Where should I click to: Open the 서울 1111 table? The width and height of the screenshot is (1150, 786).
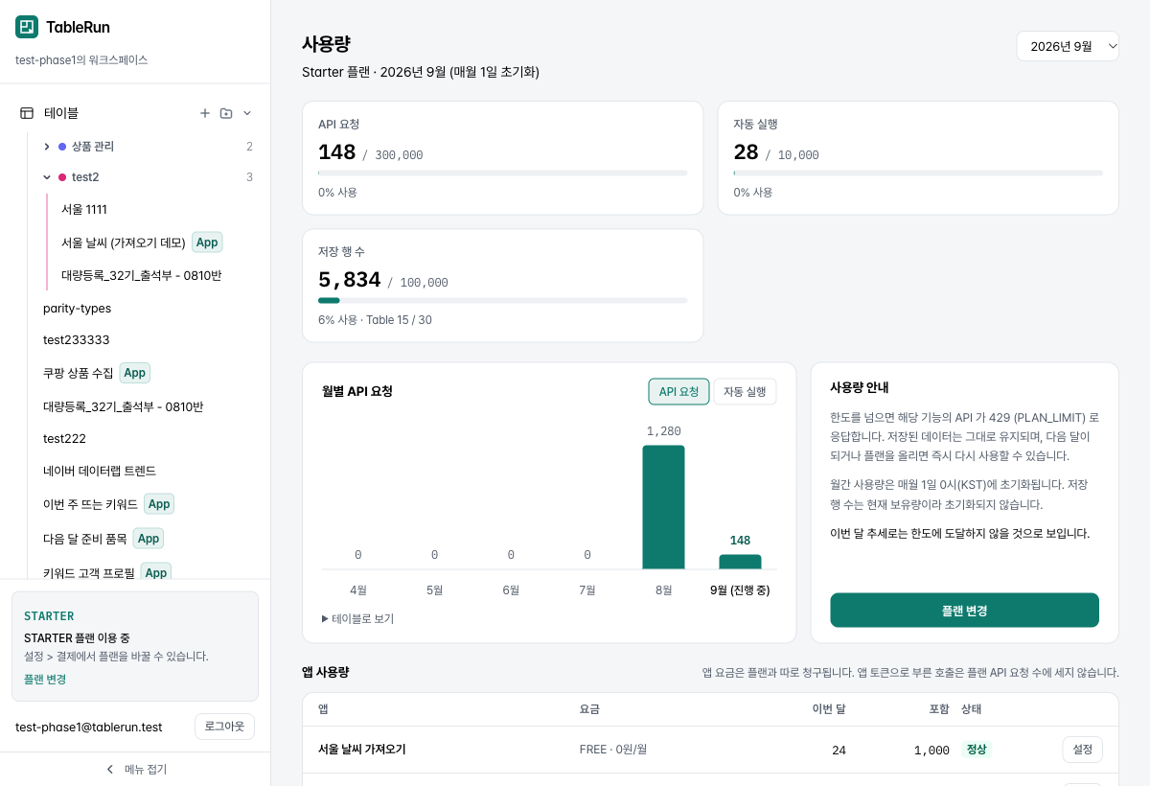coord(84,209)
